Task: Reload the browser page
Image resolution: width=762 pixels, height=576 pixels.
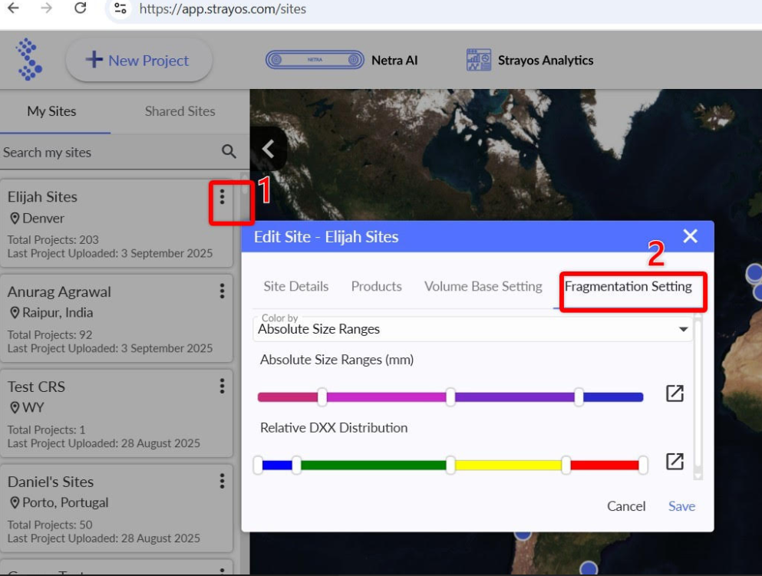Action: (80, 8)
